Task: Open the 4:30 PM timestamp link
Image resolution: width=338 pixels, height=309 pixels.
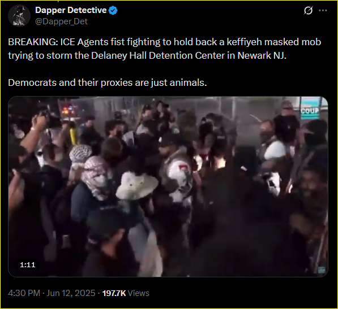Action: pyautogui.click(x=24, y=293)
